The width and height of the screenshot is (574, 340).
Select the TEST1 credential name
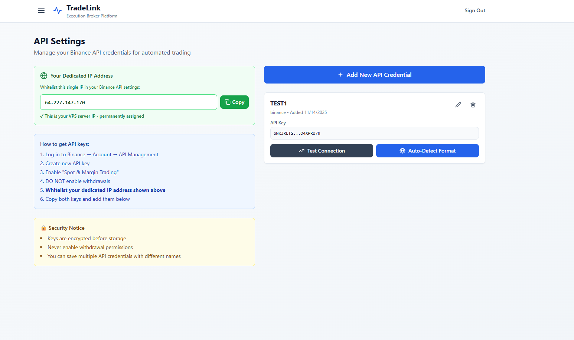coord(278,103)
